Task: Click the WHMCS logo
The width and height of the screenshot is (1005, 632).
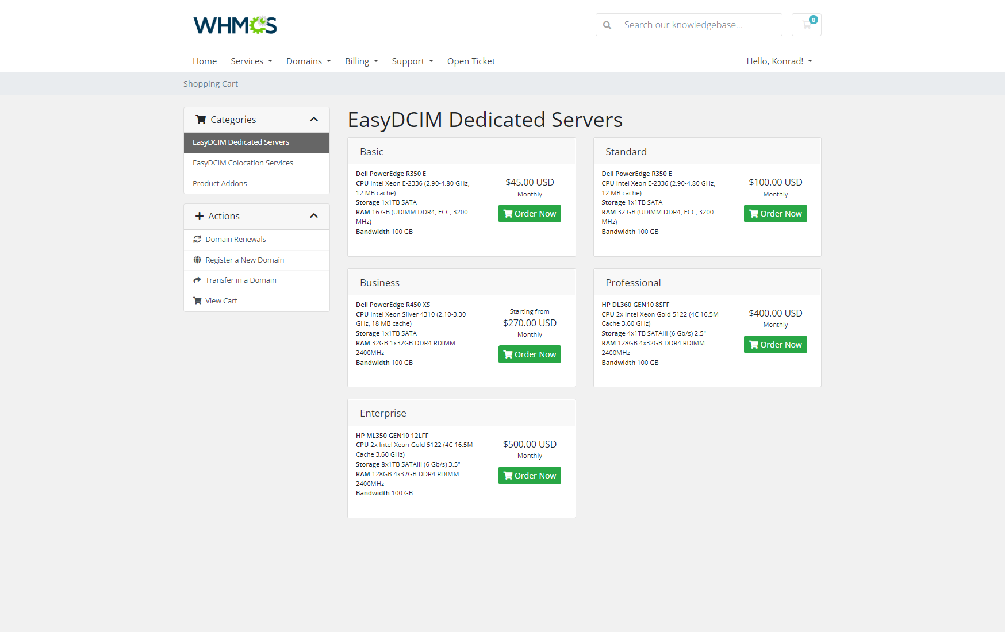Action: pyautogui.click(x=235, y=25)
